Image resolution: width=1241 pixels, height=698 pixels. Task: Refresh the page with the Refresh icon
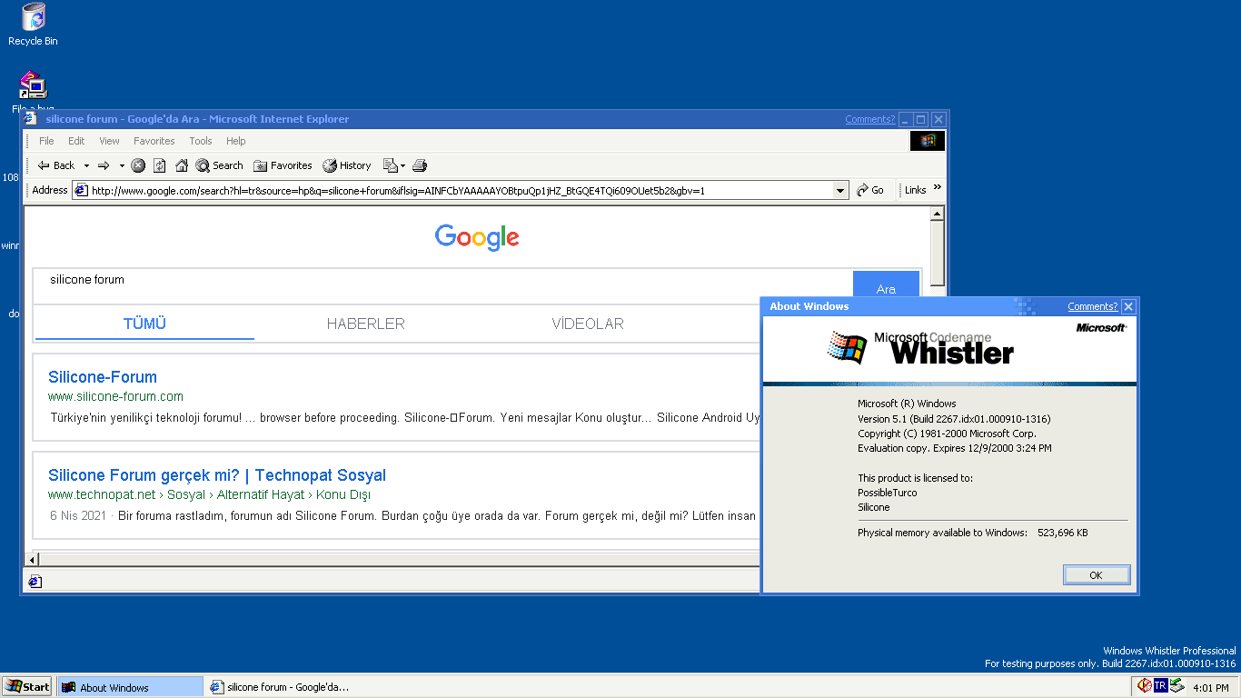pos(160,165)
